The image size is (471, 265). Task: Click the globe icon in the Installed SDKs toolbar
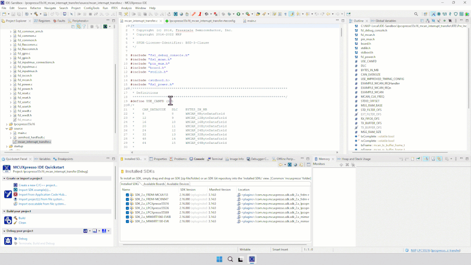295,165
